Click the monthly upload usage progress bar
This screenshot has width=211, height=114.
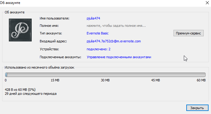[x=105, y=75]
